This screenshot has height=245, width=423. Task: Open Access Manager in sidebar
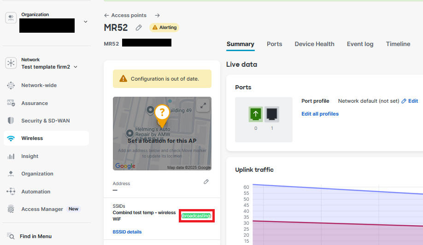coord(42,209)
